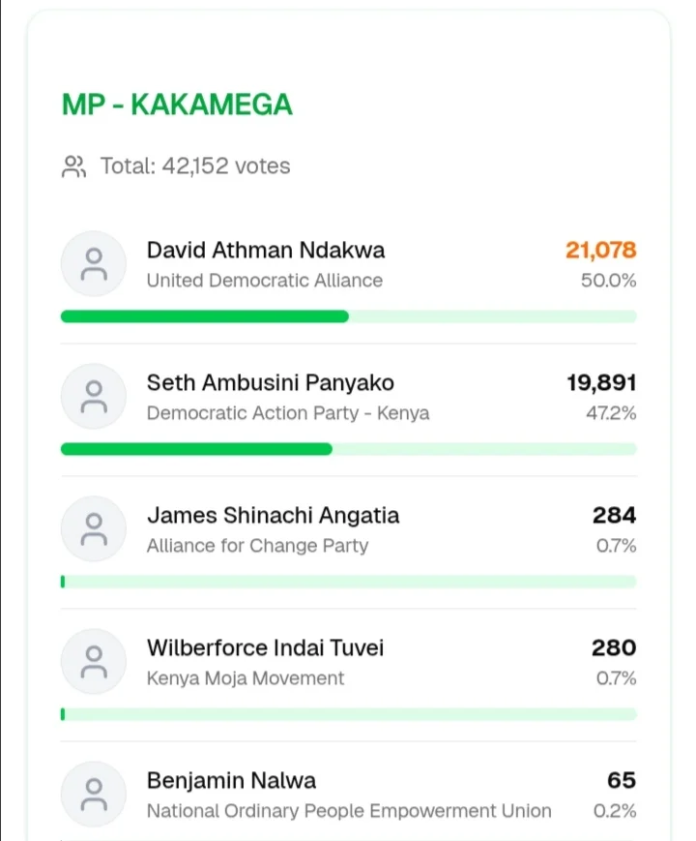696x841 pixels.
Task: Open James Shinachi Angatia candidate entry
Action: (x=273, y=516)
